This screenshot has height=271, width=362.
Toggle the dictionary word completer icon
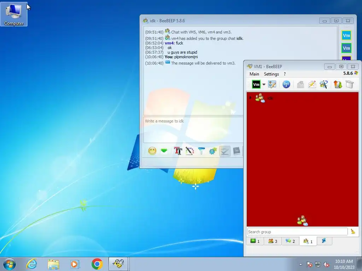tap(237, 151)
